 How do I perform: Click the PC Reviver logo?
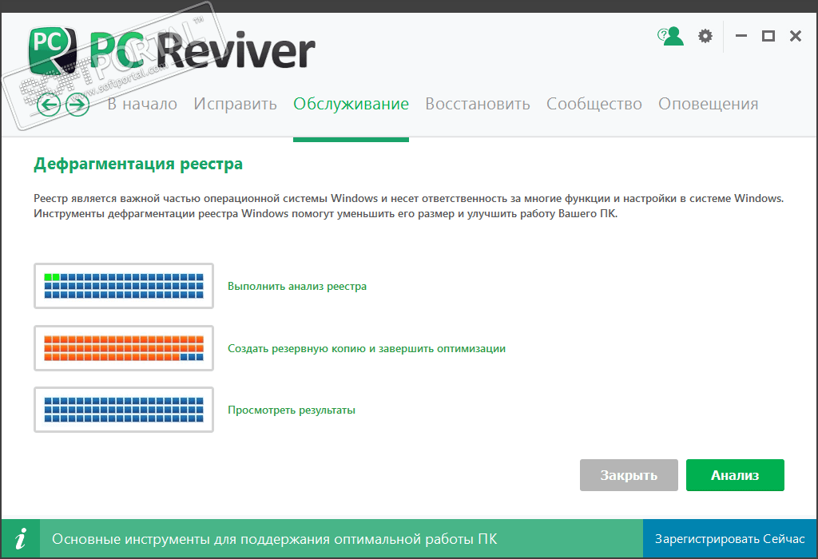(x=173, y=51)
